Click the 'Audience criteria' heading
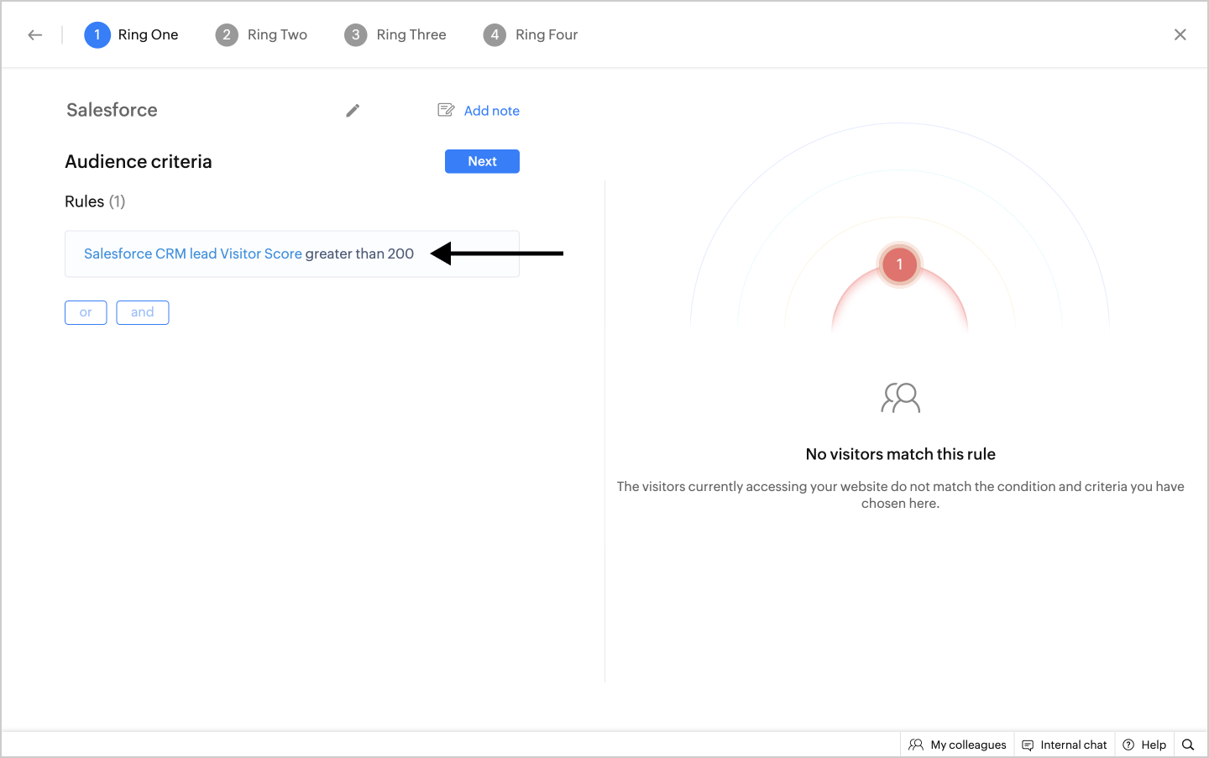The width and height of the screenshot is (1209, 758). [x=139, y=161]
